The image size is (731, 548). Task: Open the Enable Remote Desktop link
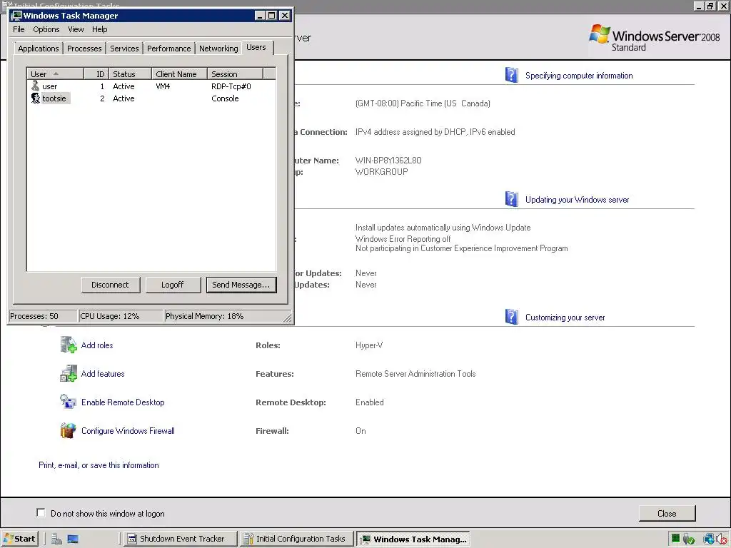[123, 402]
